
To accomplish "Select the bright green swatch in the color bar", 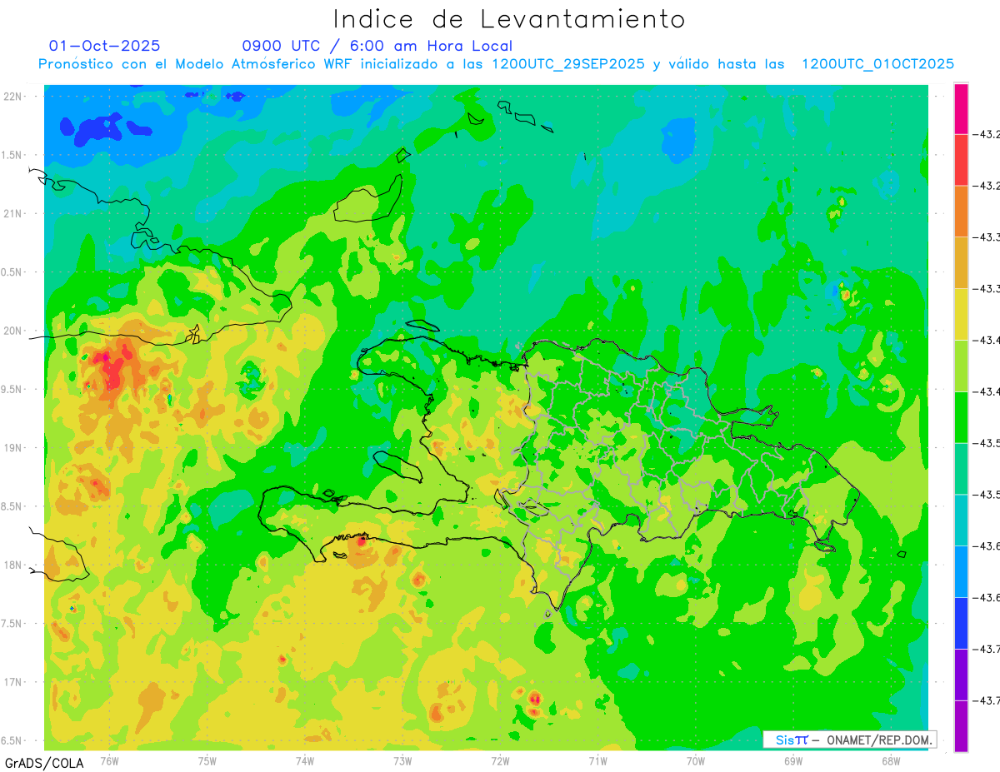I will [961, 417].
